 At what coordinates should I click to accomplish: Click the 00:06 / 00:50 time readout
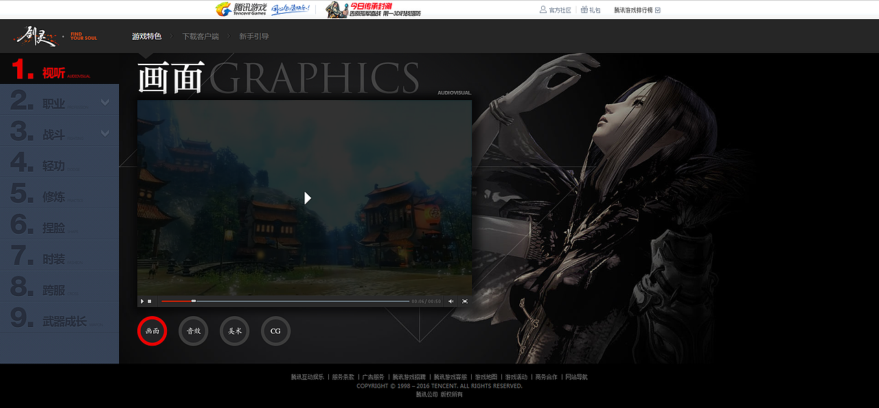point(426,301)
